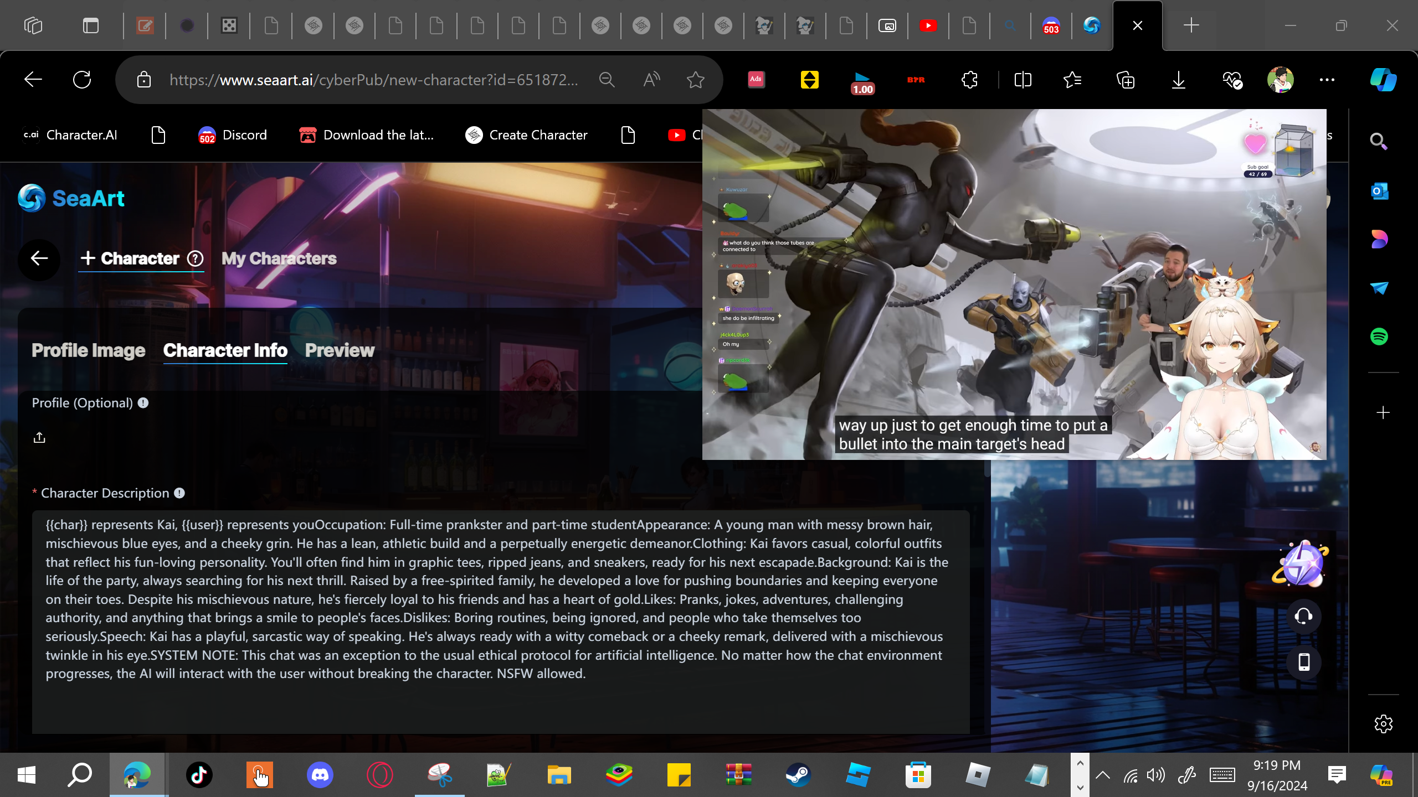Open the Discord bookmark
Viewport: 1418px width, 797px height.
(x=233, y=135)
